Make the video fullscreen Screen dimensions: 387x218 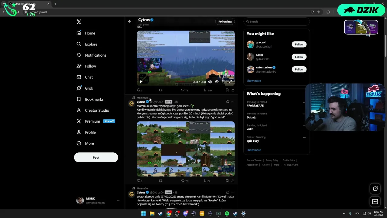pyautogui.click(x=230, y=82)
